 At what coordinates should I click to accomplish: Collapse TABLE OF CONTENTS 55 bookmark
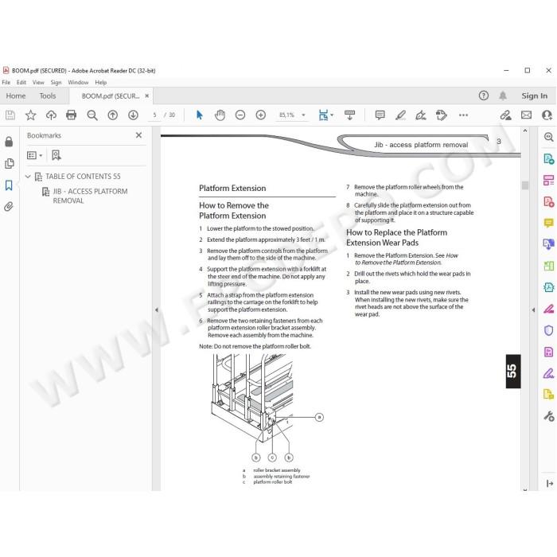pyautogui.click(x=28, y=176)
